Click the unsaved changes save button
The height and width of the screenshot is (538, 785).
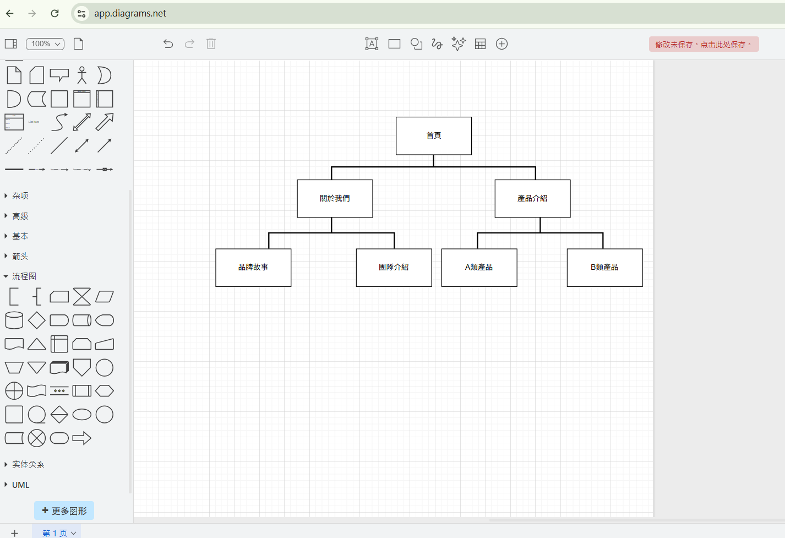click(704, 45)
